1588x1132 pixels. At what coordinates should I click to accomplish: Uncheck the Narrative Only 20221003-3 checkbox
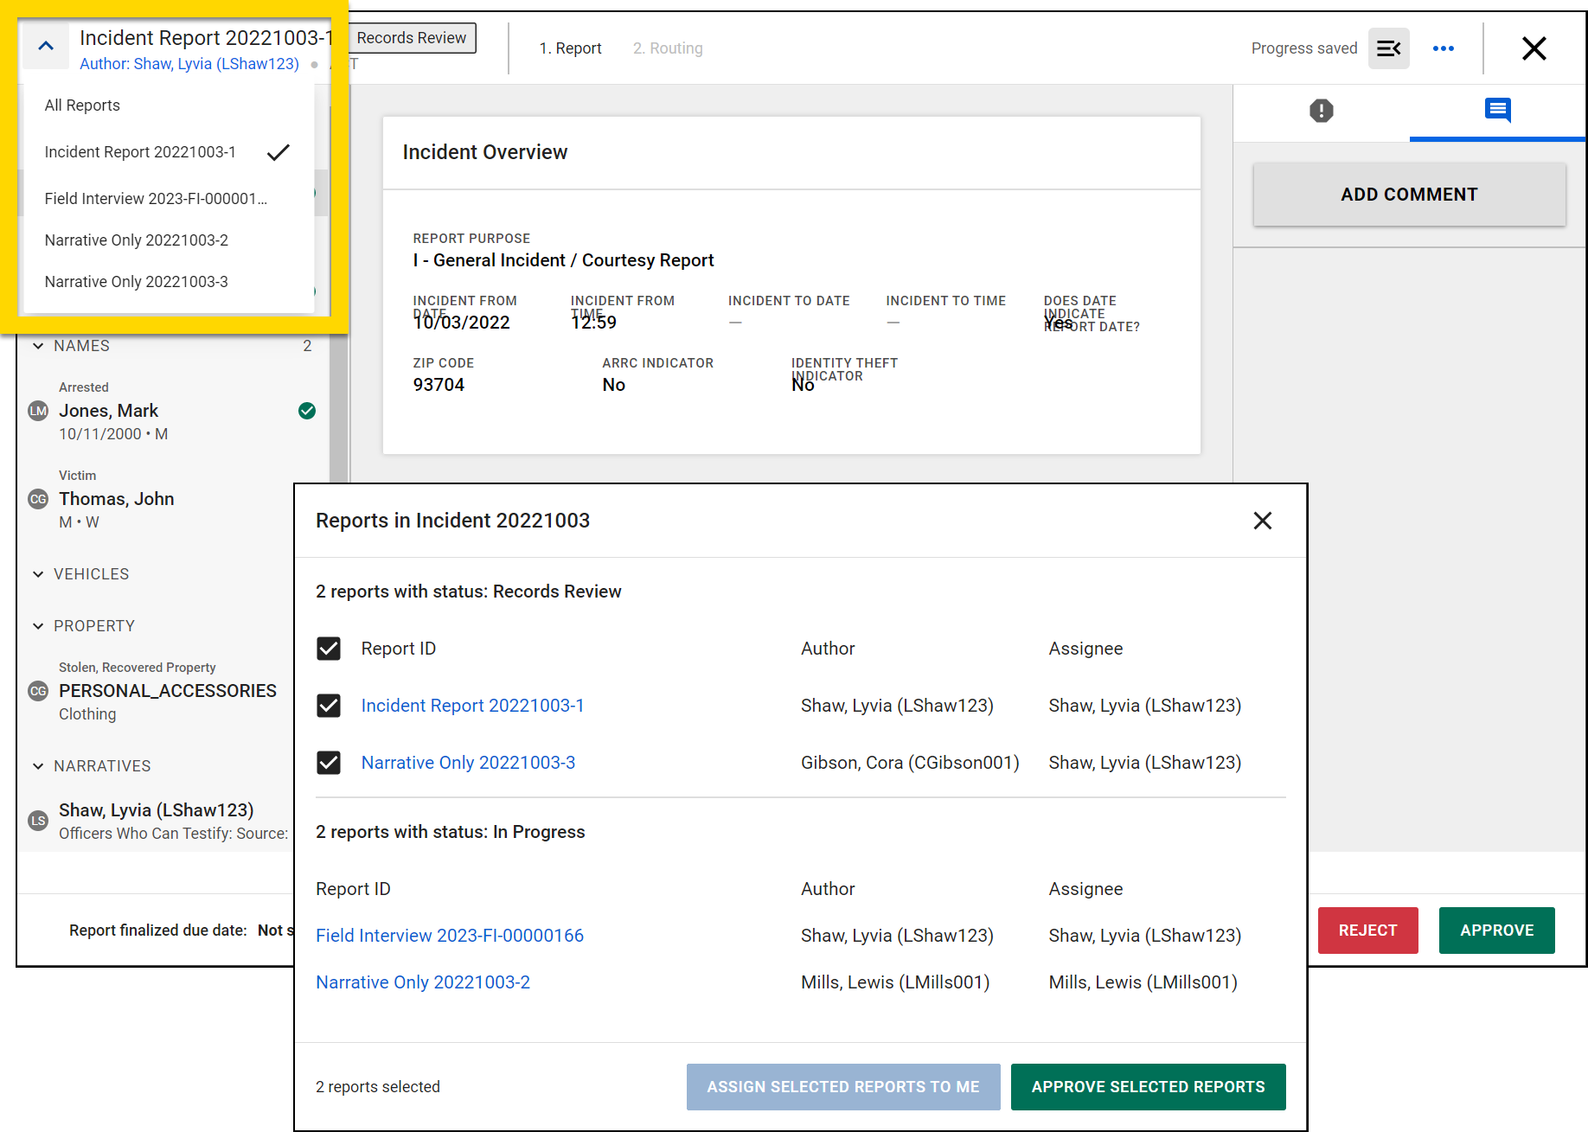click(329, 763)
